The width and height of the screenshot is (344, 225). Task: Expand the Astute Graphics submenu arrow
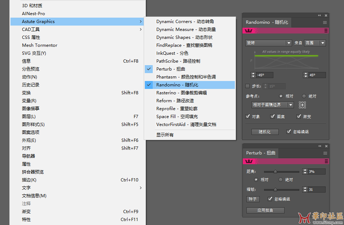140,22
